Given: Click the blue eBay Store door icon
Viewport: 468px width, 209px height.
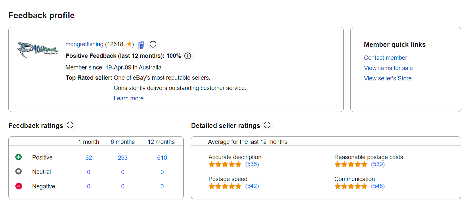Looking at the screenshot, I should (141, 45).
